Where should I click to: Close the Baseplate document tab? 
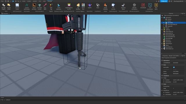pyautogui.click(x=9, y=14)
